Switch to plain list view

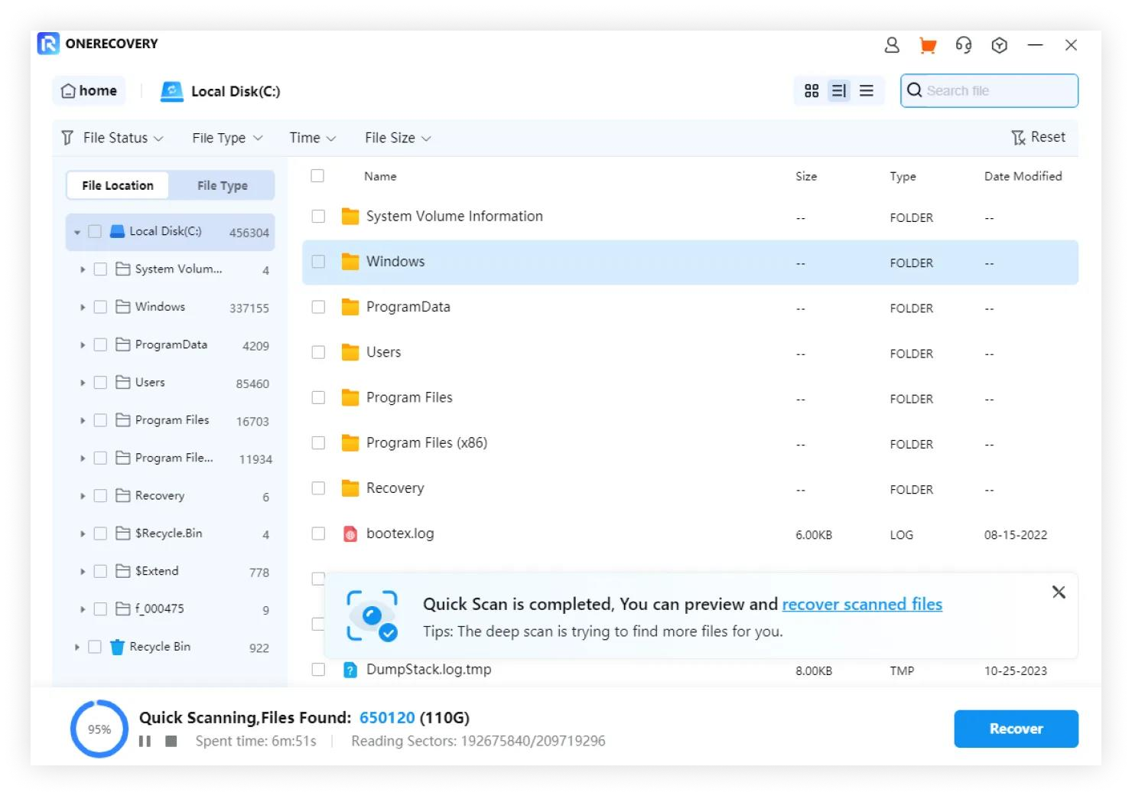867,91
